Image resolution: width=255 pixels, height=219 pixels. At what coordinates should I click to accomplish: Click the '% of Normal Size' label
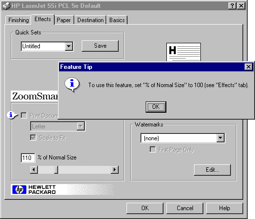[57, 157]
